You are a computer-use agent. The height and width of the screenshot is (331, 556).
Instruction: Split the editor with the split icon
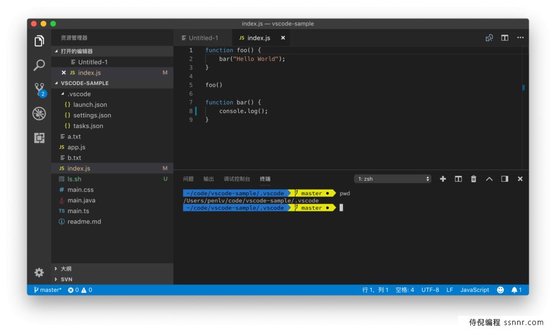pos(505,38)
